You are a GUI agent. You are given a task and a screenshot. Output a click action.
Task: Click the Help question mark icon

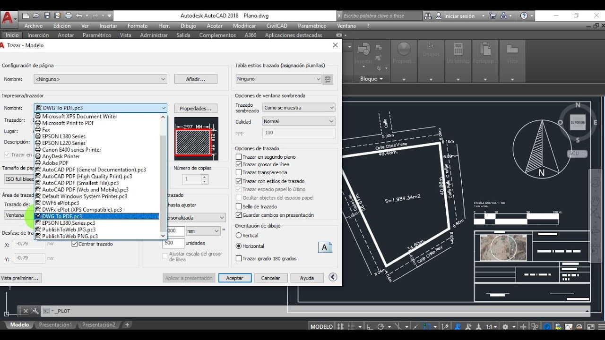pos(524,16)
